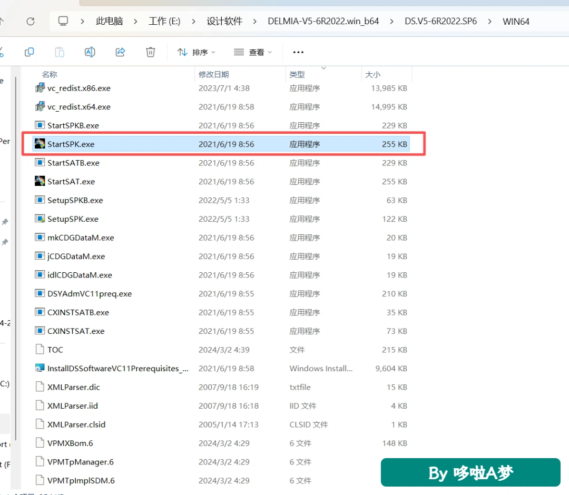The image size is (569, 495).
Task: Go to DS.V5-6R2022.SP6 in breadcrumb
Action: click(x=441, y=21)
